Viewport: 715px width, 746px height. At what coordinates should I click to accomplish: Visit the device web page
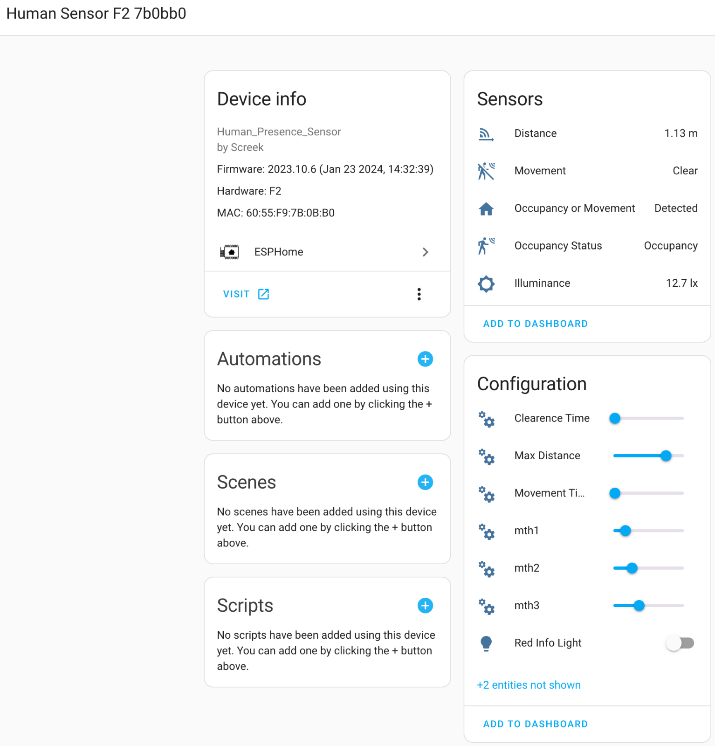[x=246, y=294]
